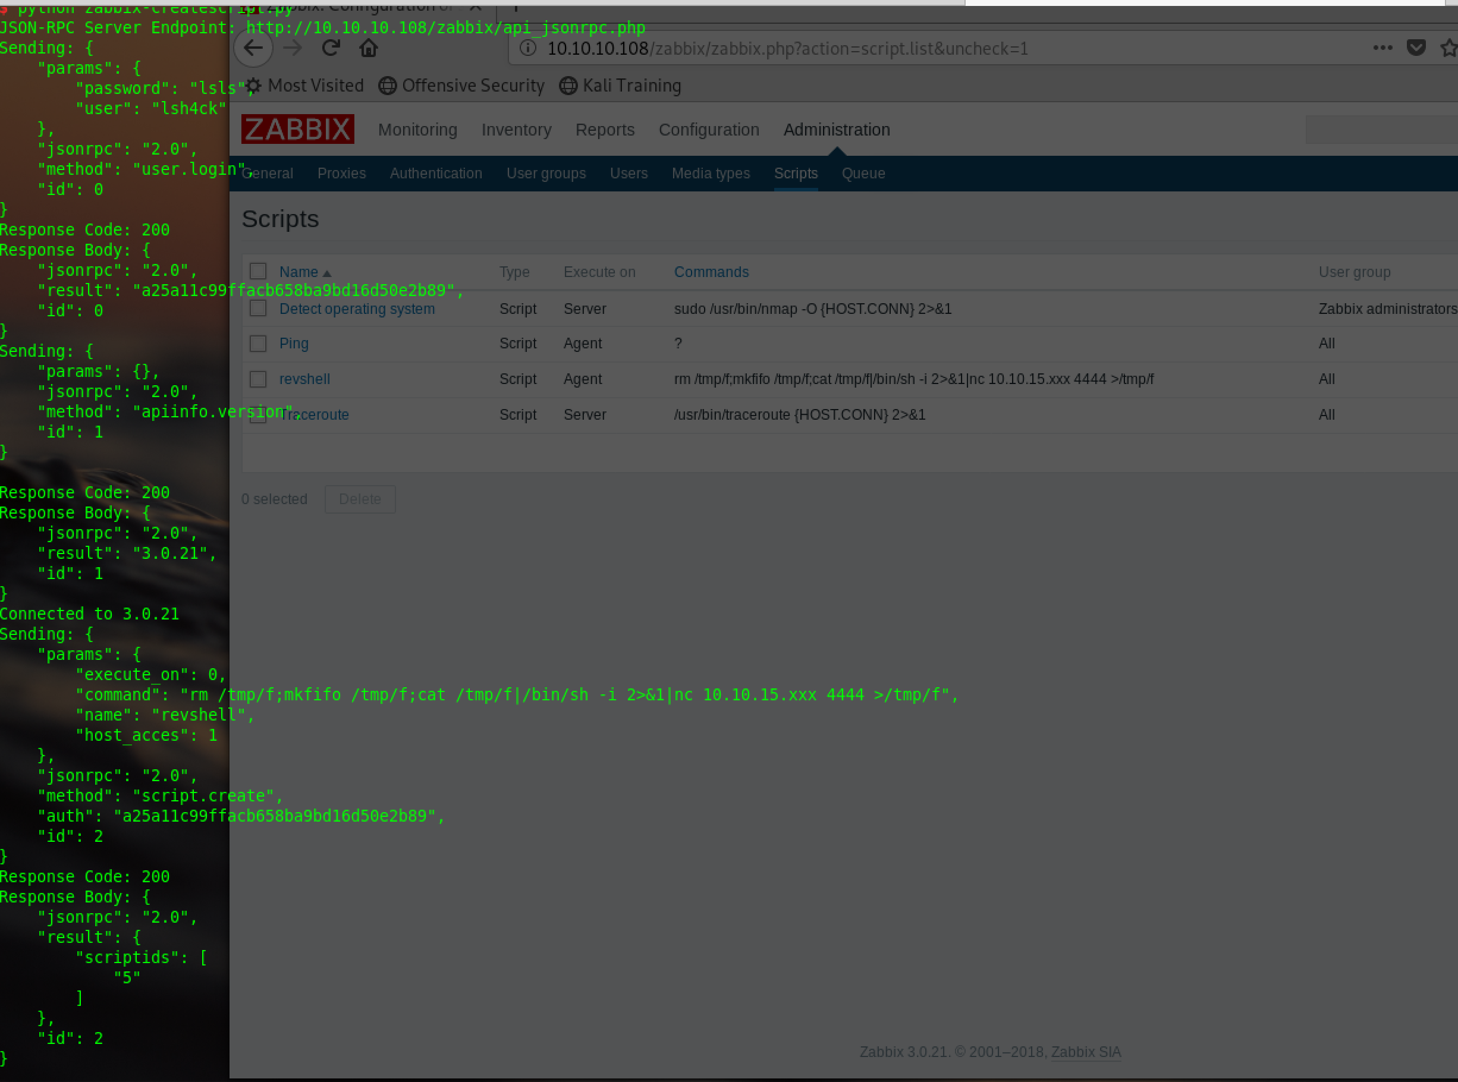
Task: Open the Most Visited bookmarks folder
Action: pyautogui.click(x=304, y=86)
